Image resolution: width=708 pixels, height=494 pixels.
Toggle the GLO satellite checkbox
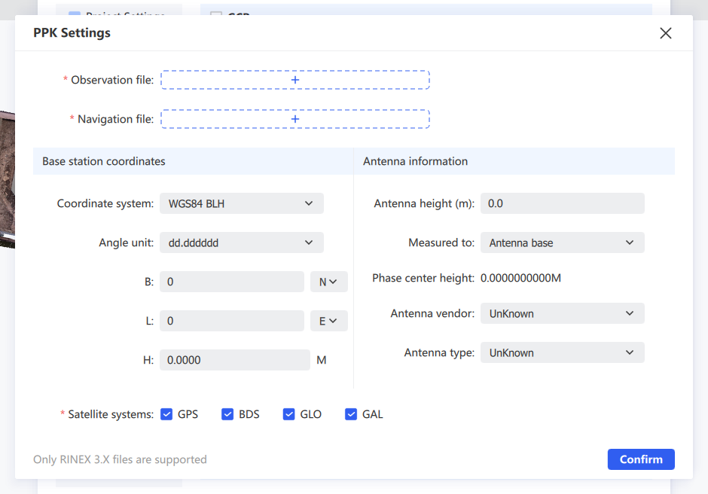click(288, 414)
